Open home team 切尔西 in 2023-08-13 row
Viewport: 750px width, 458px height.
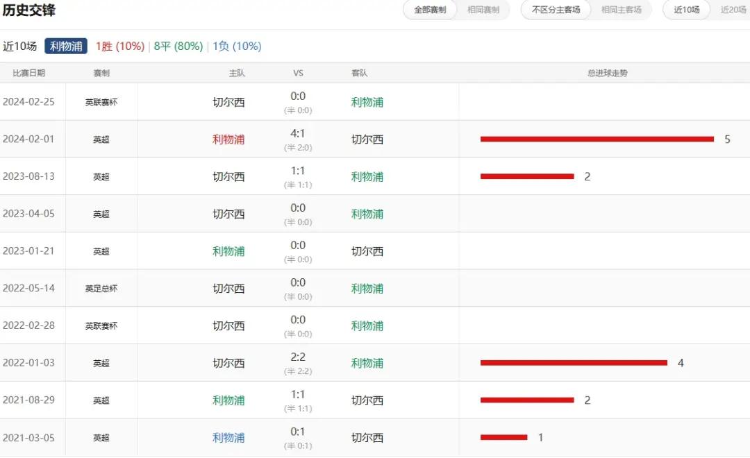coord(228,176)
